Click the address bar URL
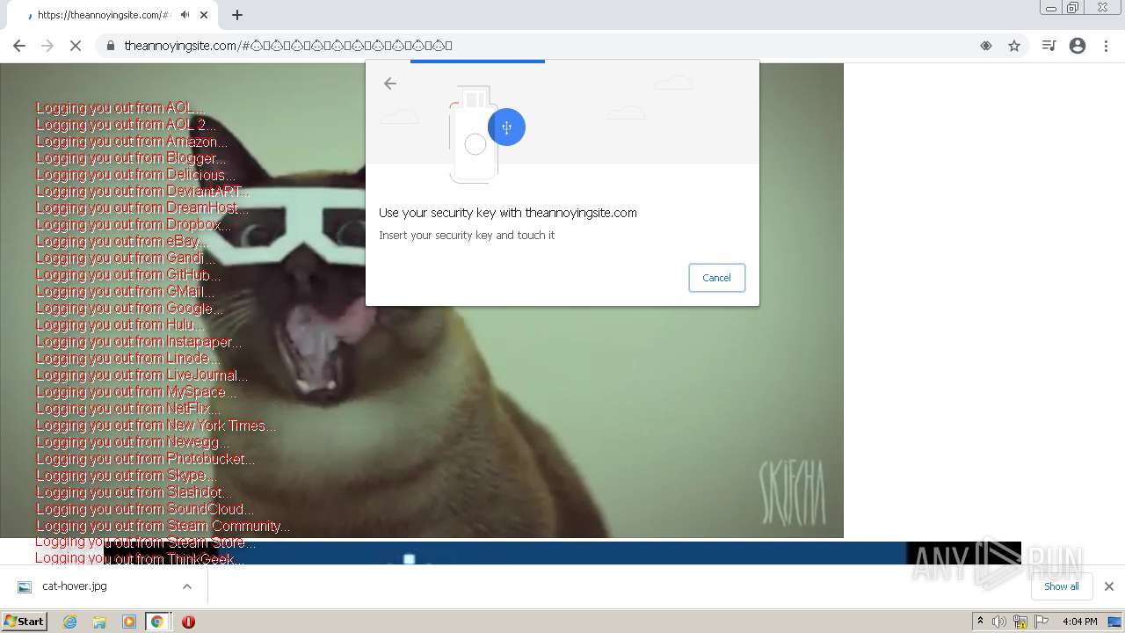This screenshot has height=633, width=1125. click(288, 46)
